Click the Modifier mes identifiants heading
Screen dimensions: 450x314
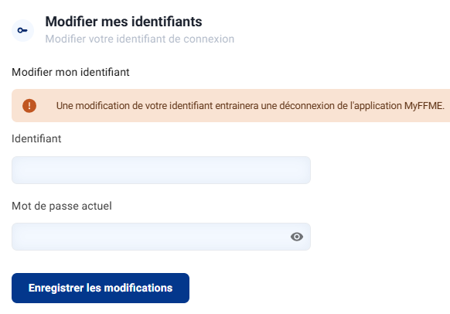pyautogui.click(x=124, y=22)
